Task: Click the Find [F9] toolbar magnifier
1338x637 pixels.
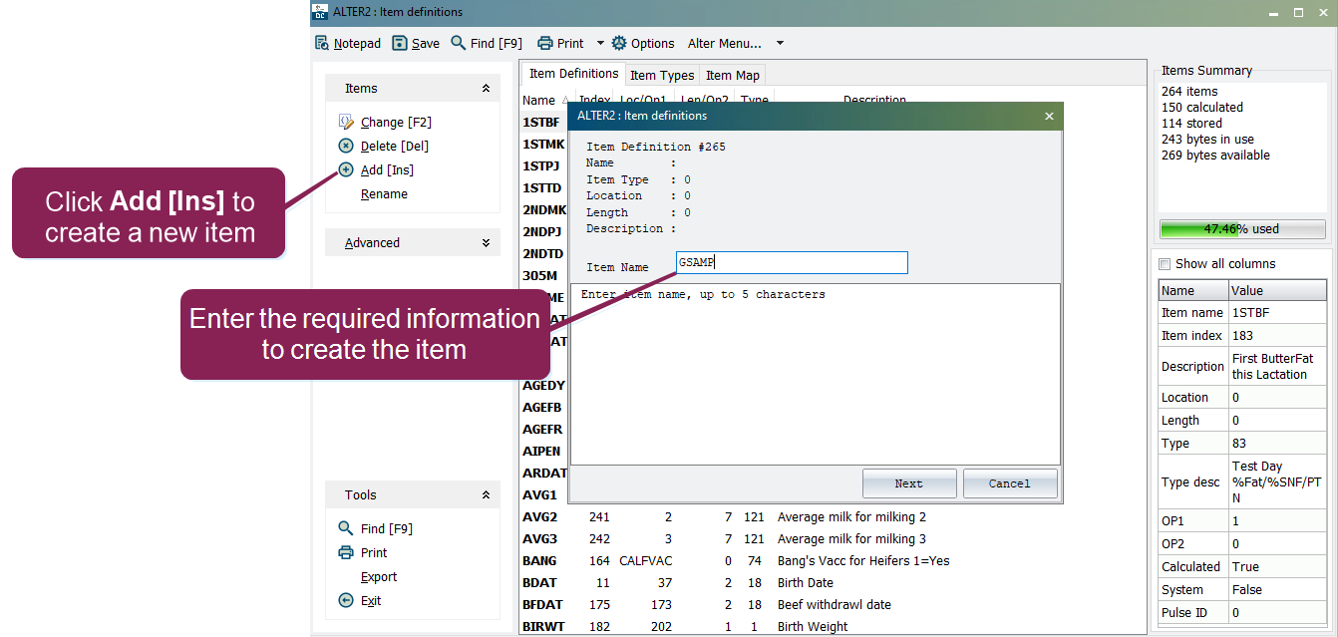Action: (x=459, y=43)
